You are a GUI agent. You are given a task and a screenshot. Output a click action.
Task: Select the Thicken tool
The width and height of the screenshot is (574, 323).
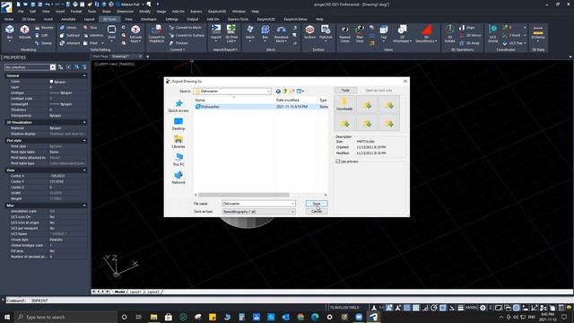pyautogui.click(x=178, y=43)
